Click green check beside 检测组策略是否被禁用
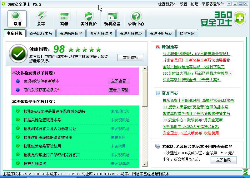Screen dimensions: 250x178 pyautogui.click(x=18, y=146)
